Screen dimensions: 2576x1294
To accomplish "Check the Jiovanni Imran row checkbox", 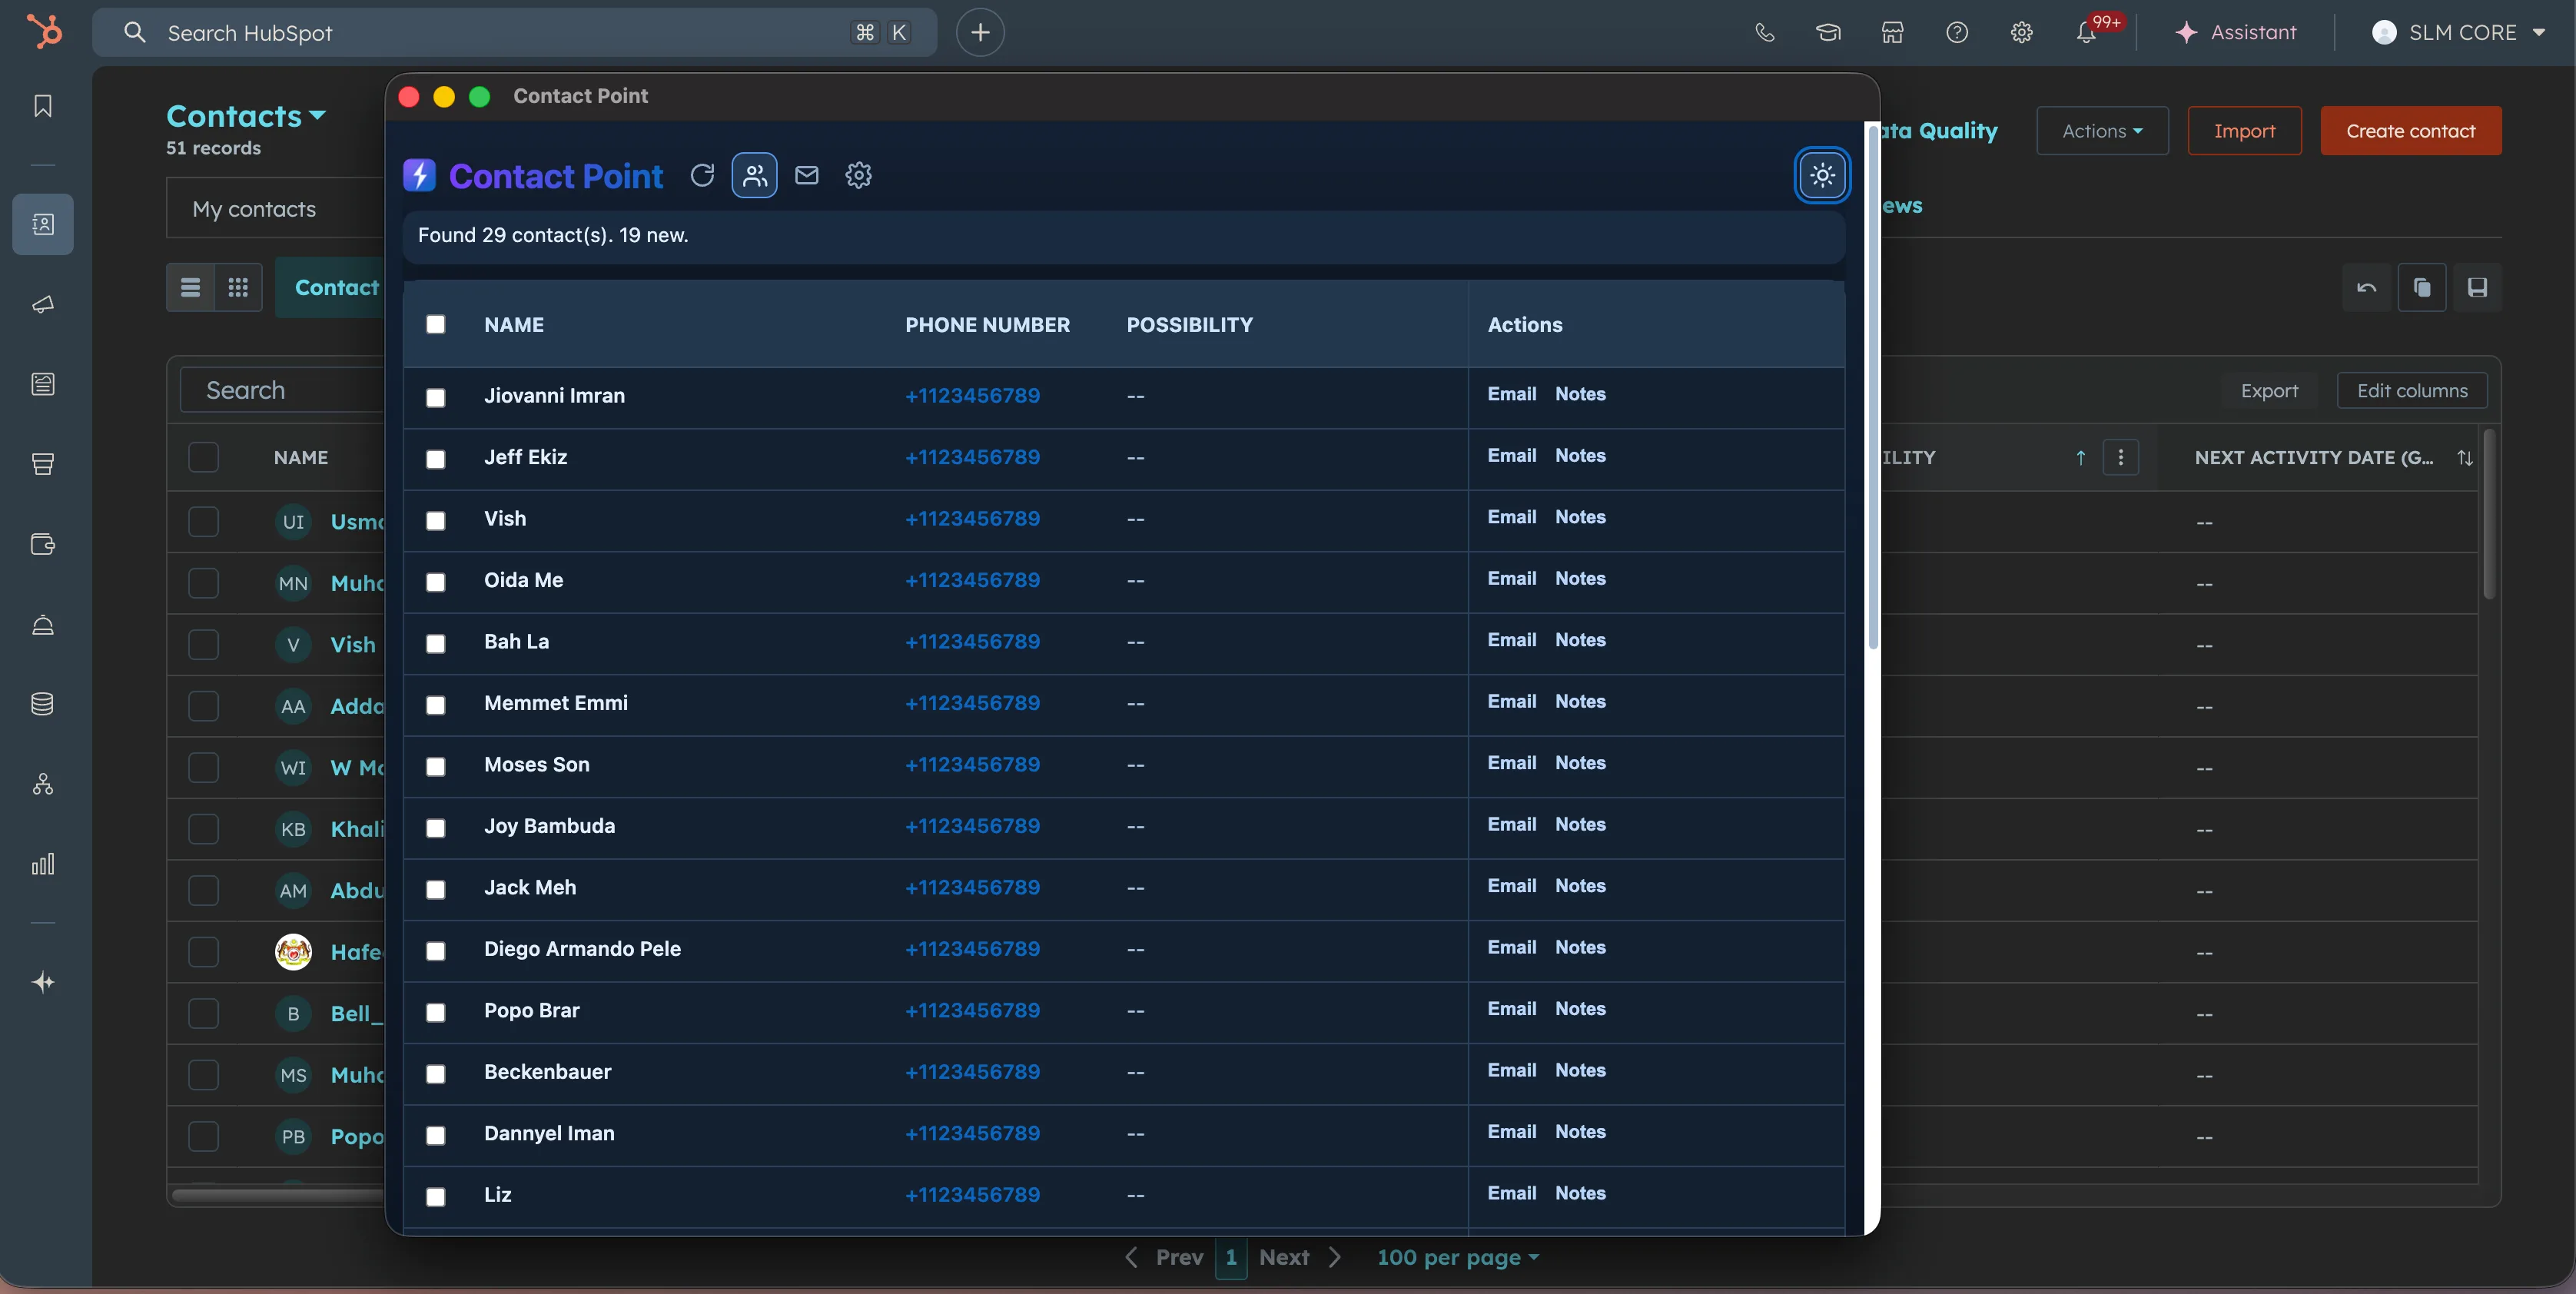I will tap(436, 397).
